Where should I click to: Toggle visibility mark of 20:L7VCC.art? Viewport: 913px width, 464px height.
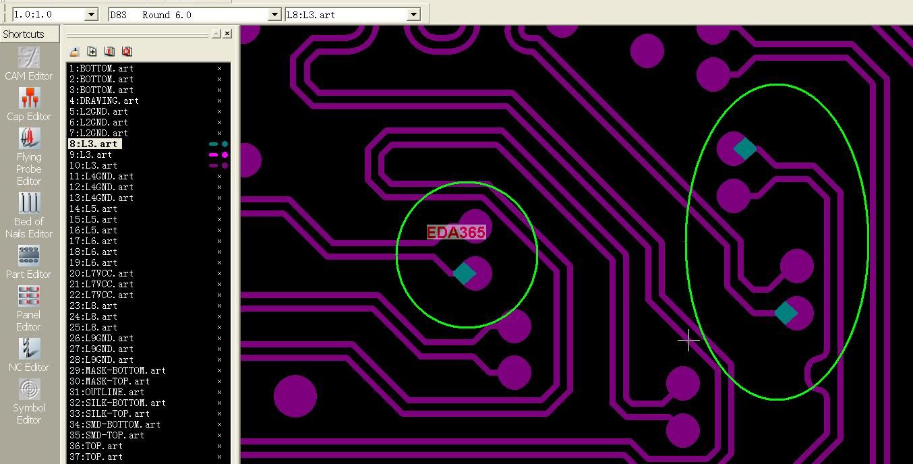click(219, 273)
